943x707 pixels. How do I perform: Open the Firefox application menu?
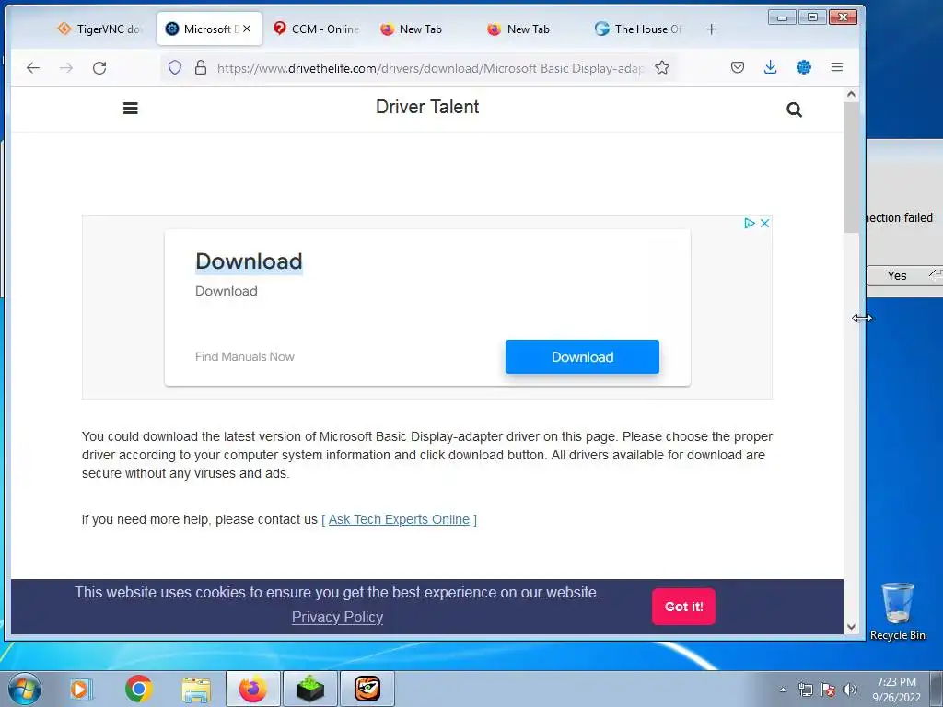pos(836,67)
